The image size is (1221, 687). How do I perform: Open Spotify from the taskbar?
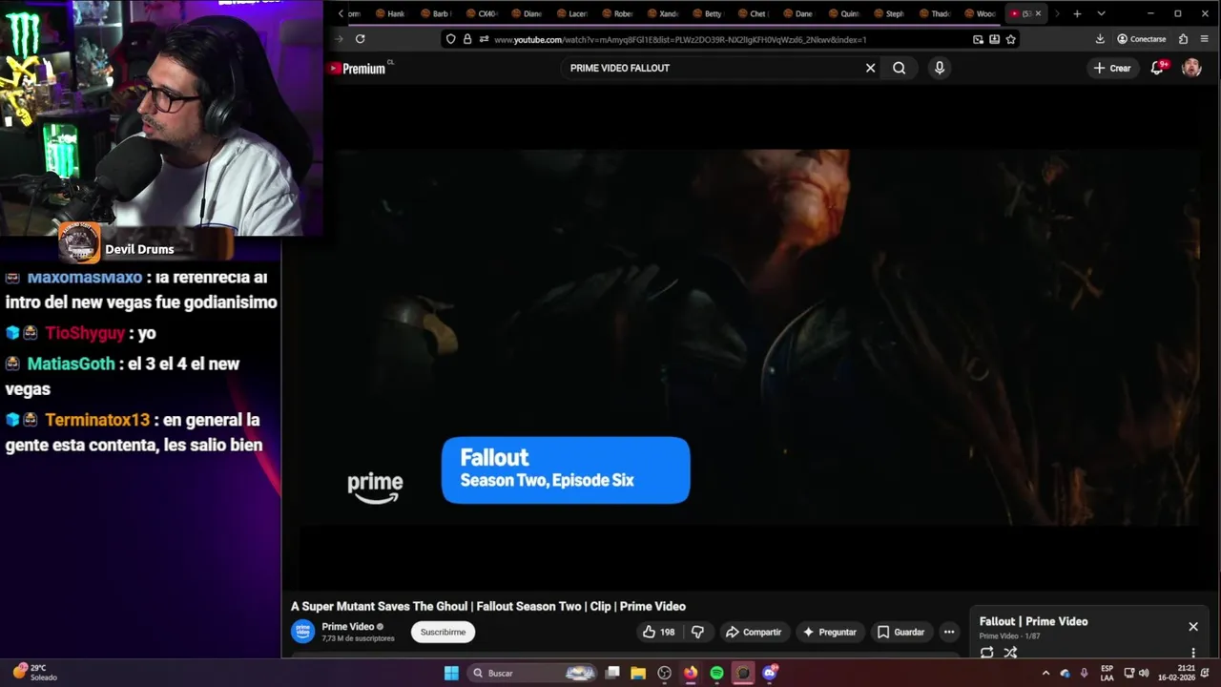716,673
